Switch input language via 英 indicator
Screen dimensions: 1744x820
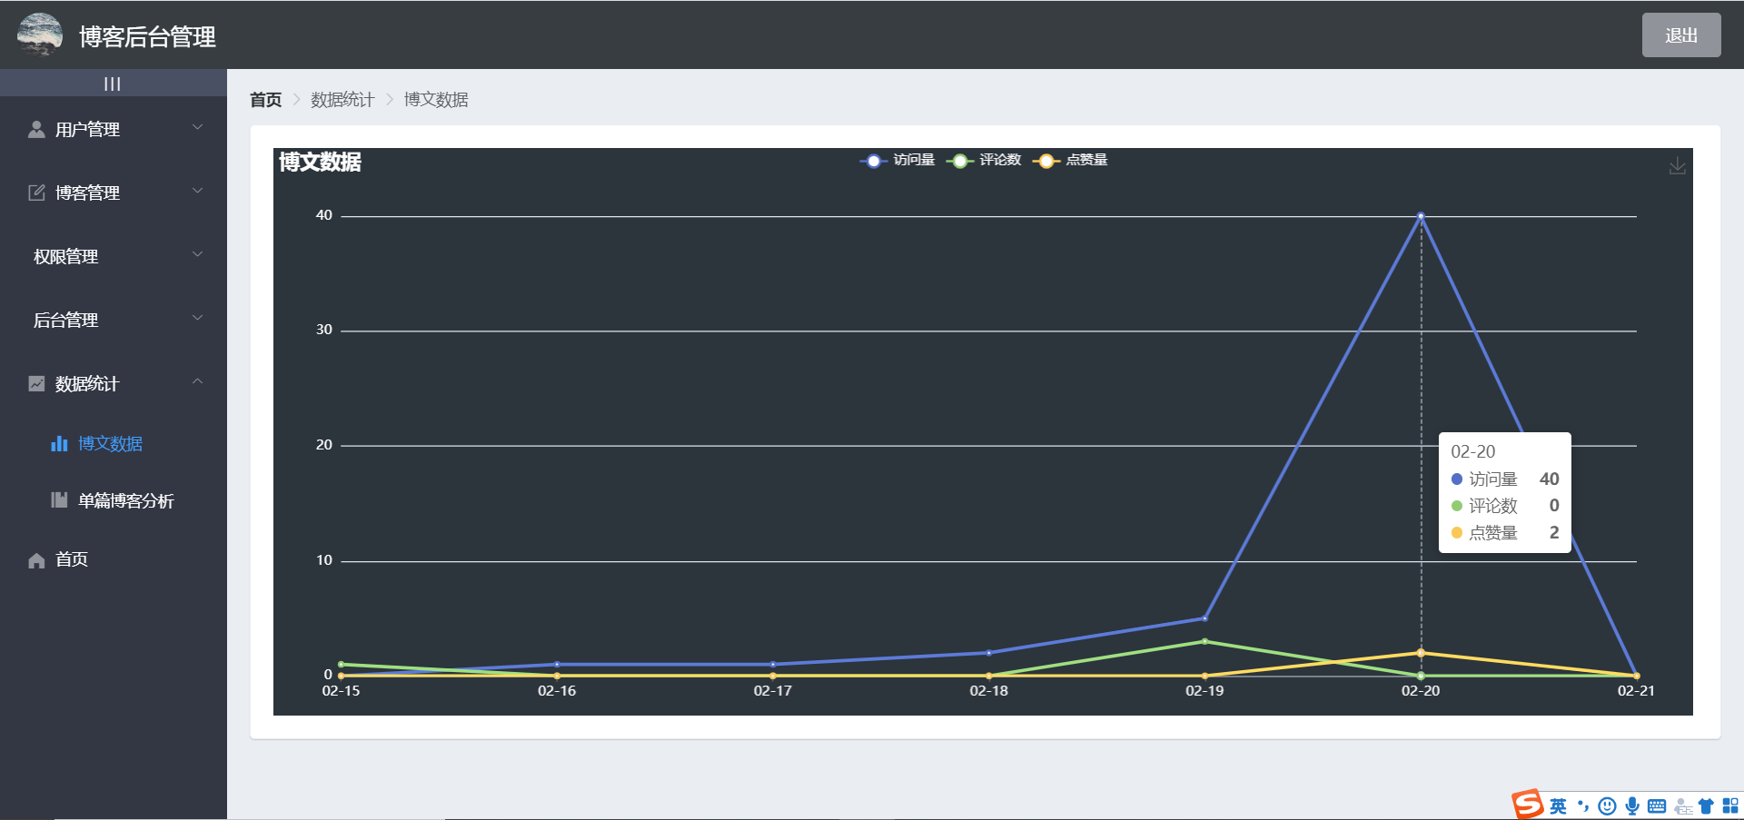(1558, 806)
